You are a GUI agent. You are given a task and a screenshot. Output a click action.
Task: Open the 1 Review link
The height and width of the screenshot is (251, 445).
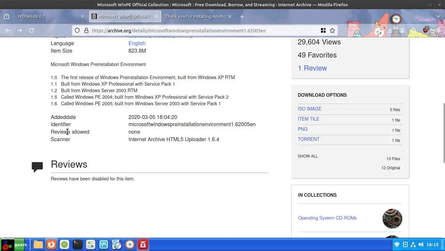[x=312, y=68]
